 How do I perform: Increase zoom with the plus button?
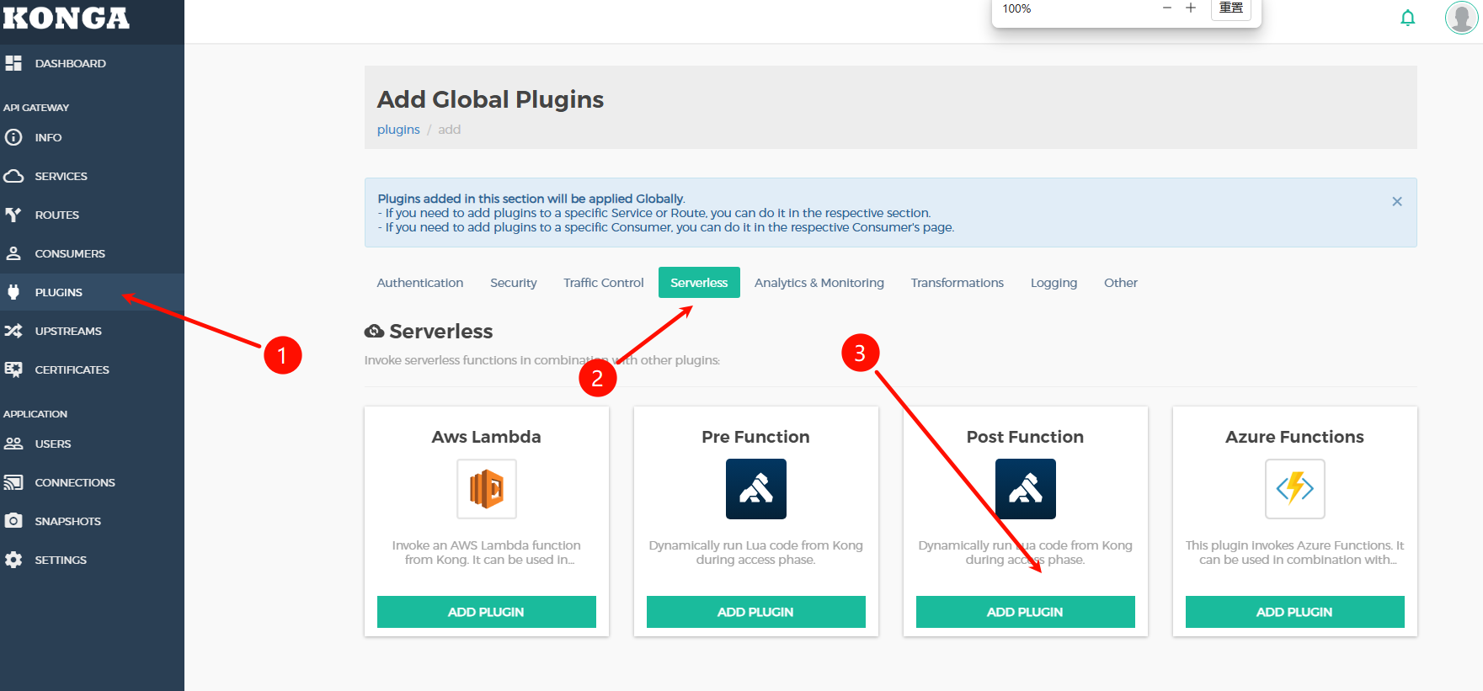pyautogui.click(x=1191, y=8)
